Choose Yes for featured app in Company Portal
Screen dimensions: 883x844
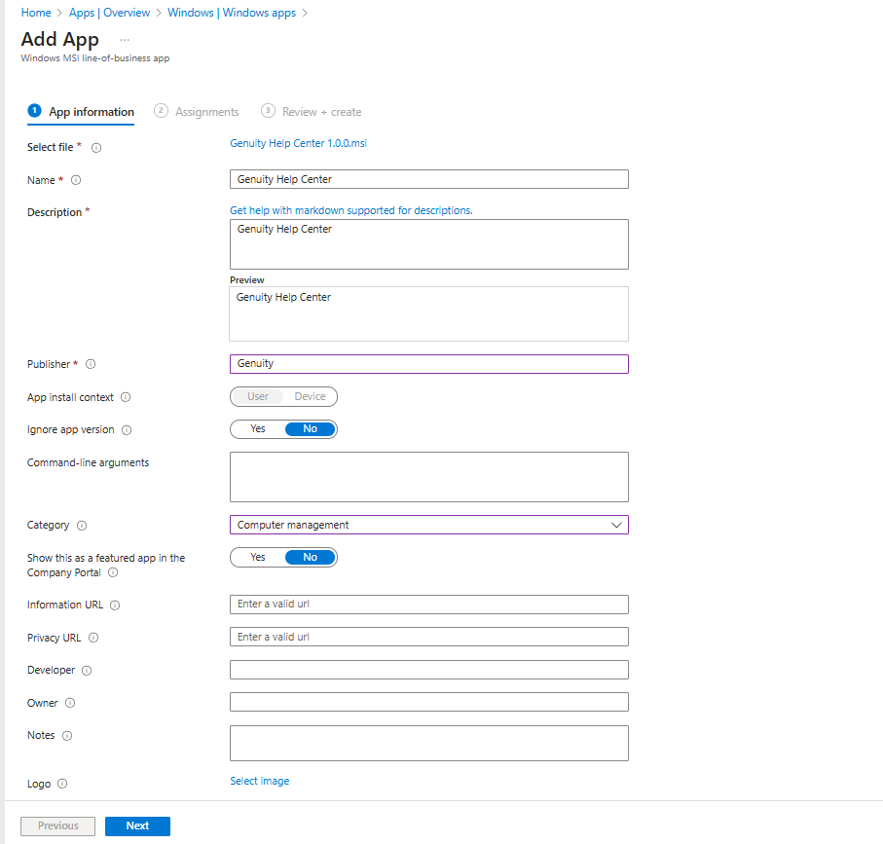[x=258, y=558]
